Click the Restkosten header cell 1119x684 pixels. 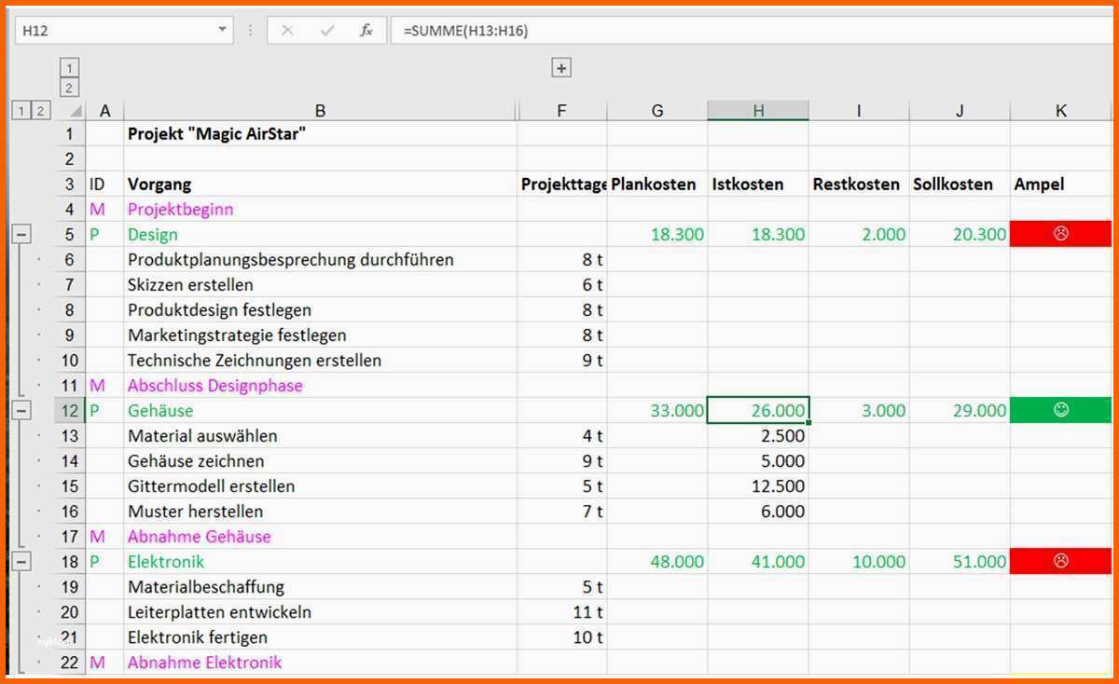coord(859,185)
